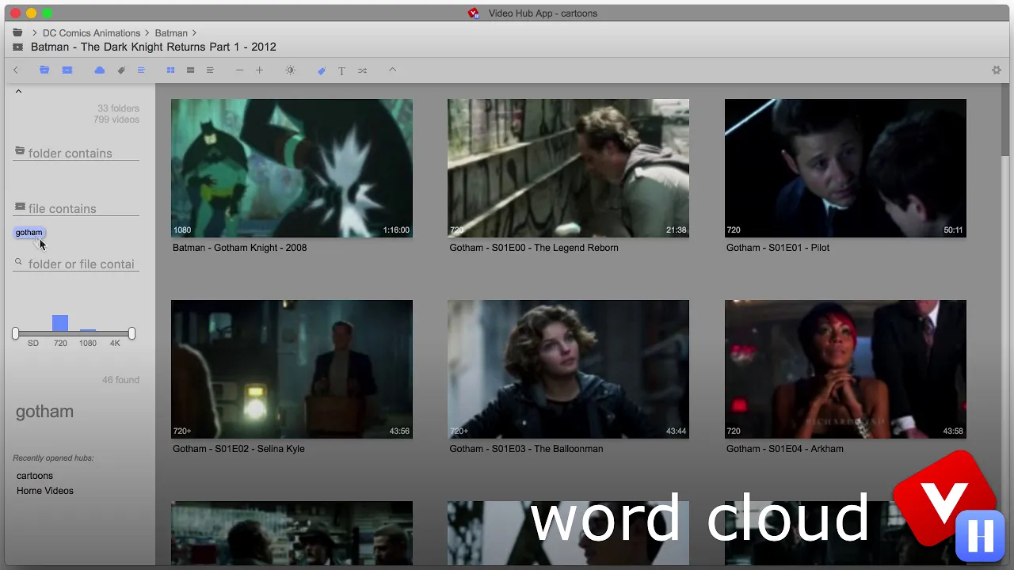This screenshot has width=1014, height=570.
Task: Open DC Comics Animations breadcrumb
Action: tap(91, 33)
